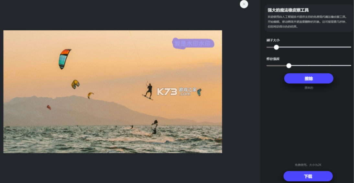
Task: Click the large red and teal kite
Action: (x=64, y=59)
